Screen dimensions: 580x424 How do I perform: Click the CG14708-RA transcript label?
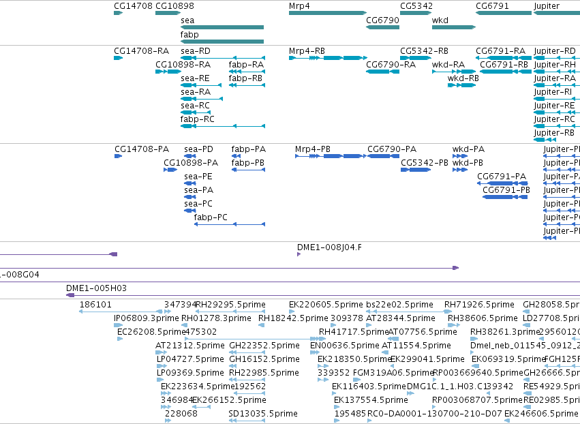(141, 51)
